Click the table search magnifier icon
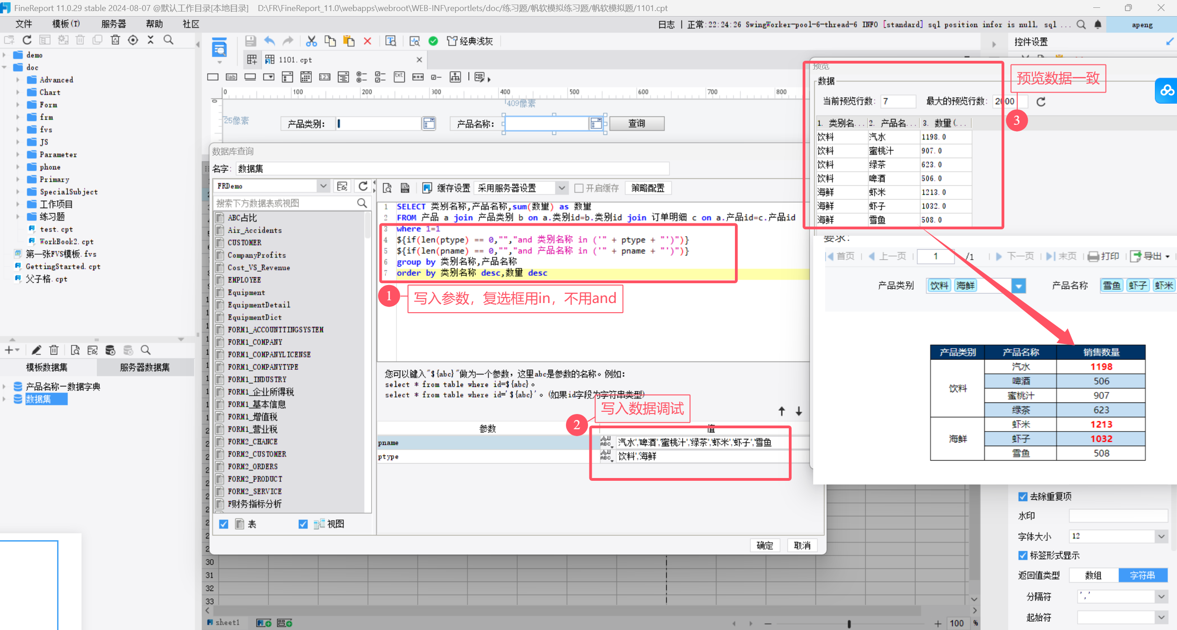This screenshot has width=1177, height=630. coord(362,203)
